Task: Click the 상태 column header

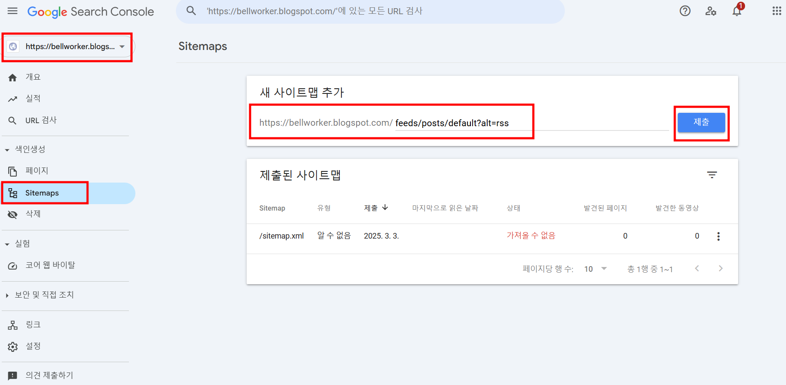Action: coord(513,208)
